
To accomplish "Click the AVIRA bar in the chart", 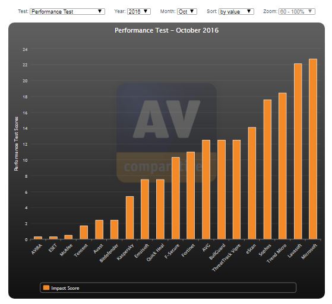I will pyautogui.click(x=38, y=238).
